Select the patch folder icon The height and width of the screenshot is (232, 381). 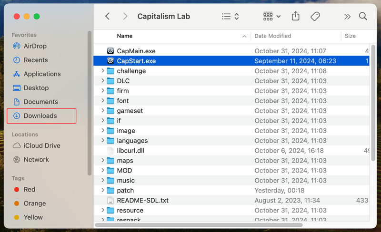click(x=110, y=190)
